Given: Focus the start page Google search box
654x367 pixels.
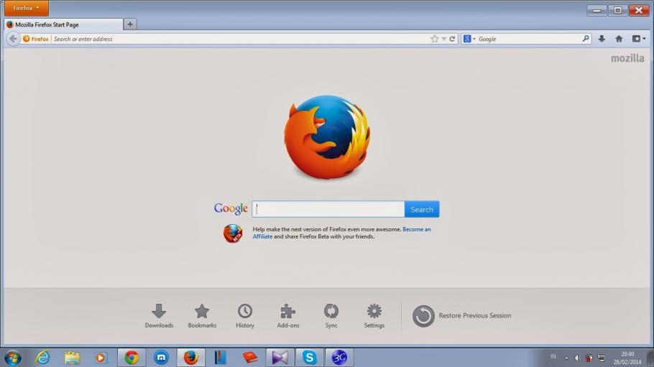Looking at the screenshot, I should click(x=328, y=209).
